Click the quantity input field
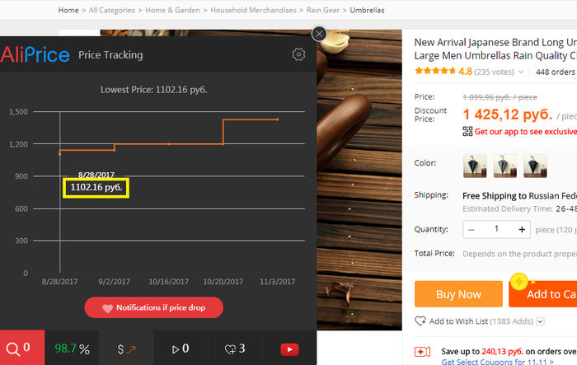The image size is (577, 365). (x=497, y=229)
